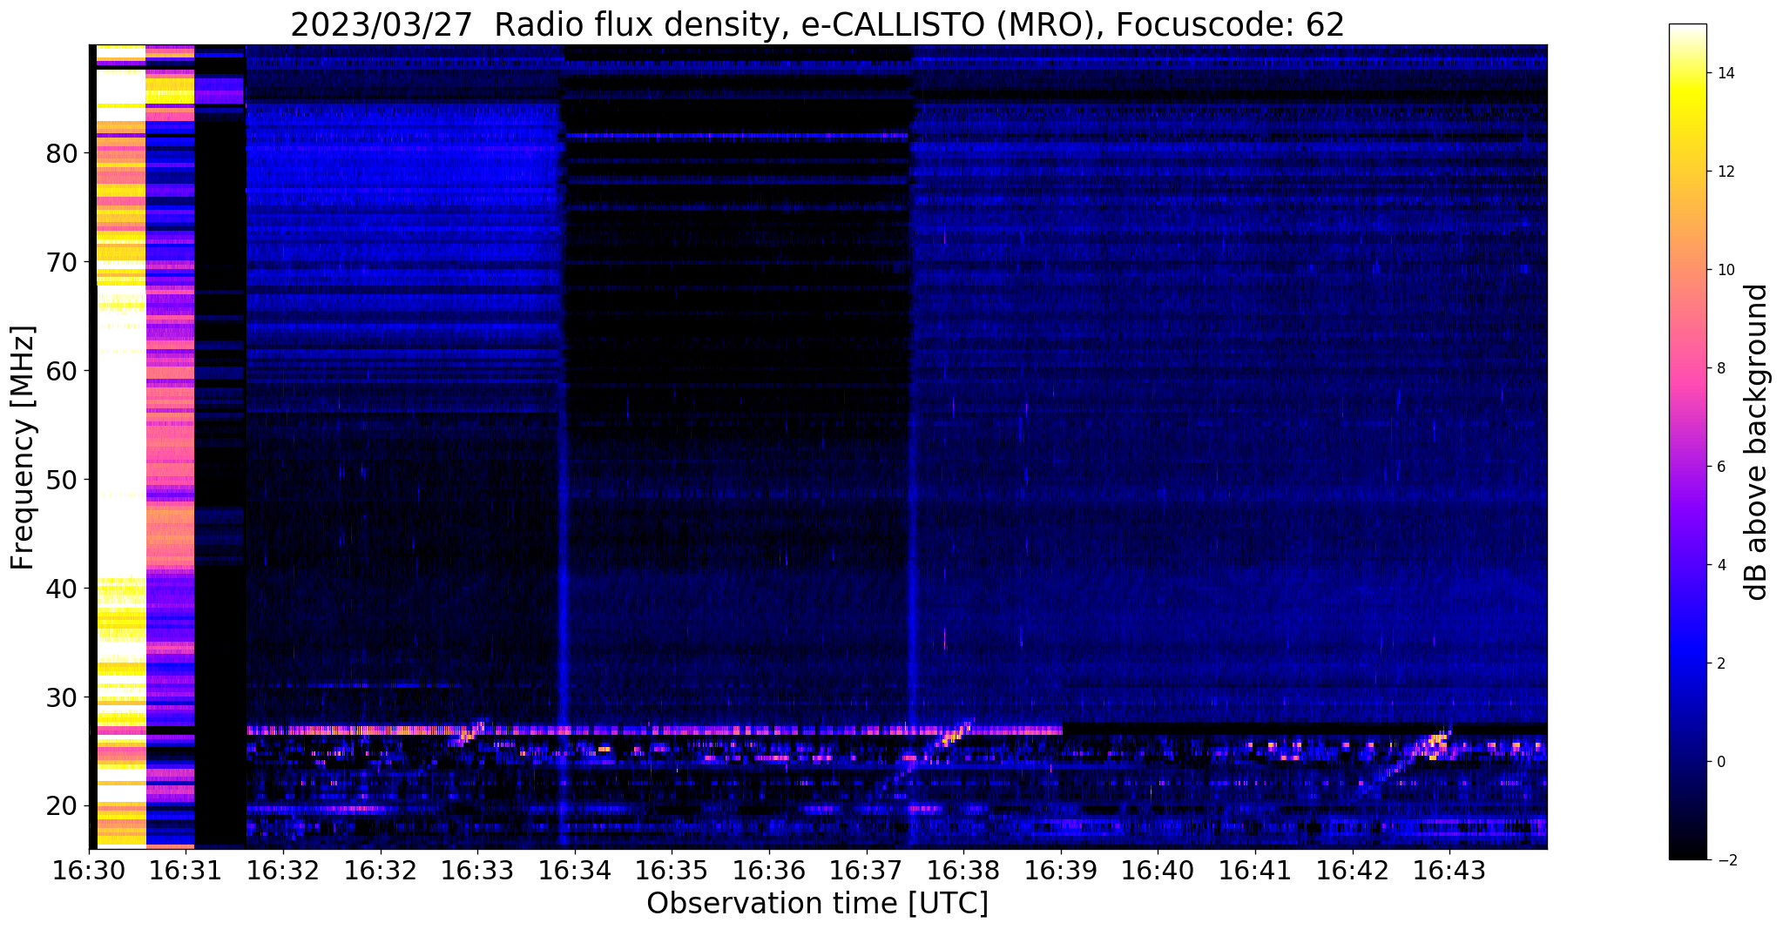Click the 16:40 time tick label
This screenshot has width=1783, height=929.
tap(1158, 870)
